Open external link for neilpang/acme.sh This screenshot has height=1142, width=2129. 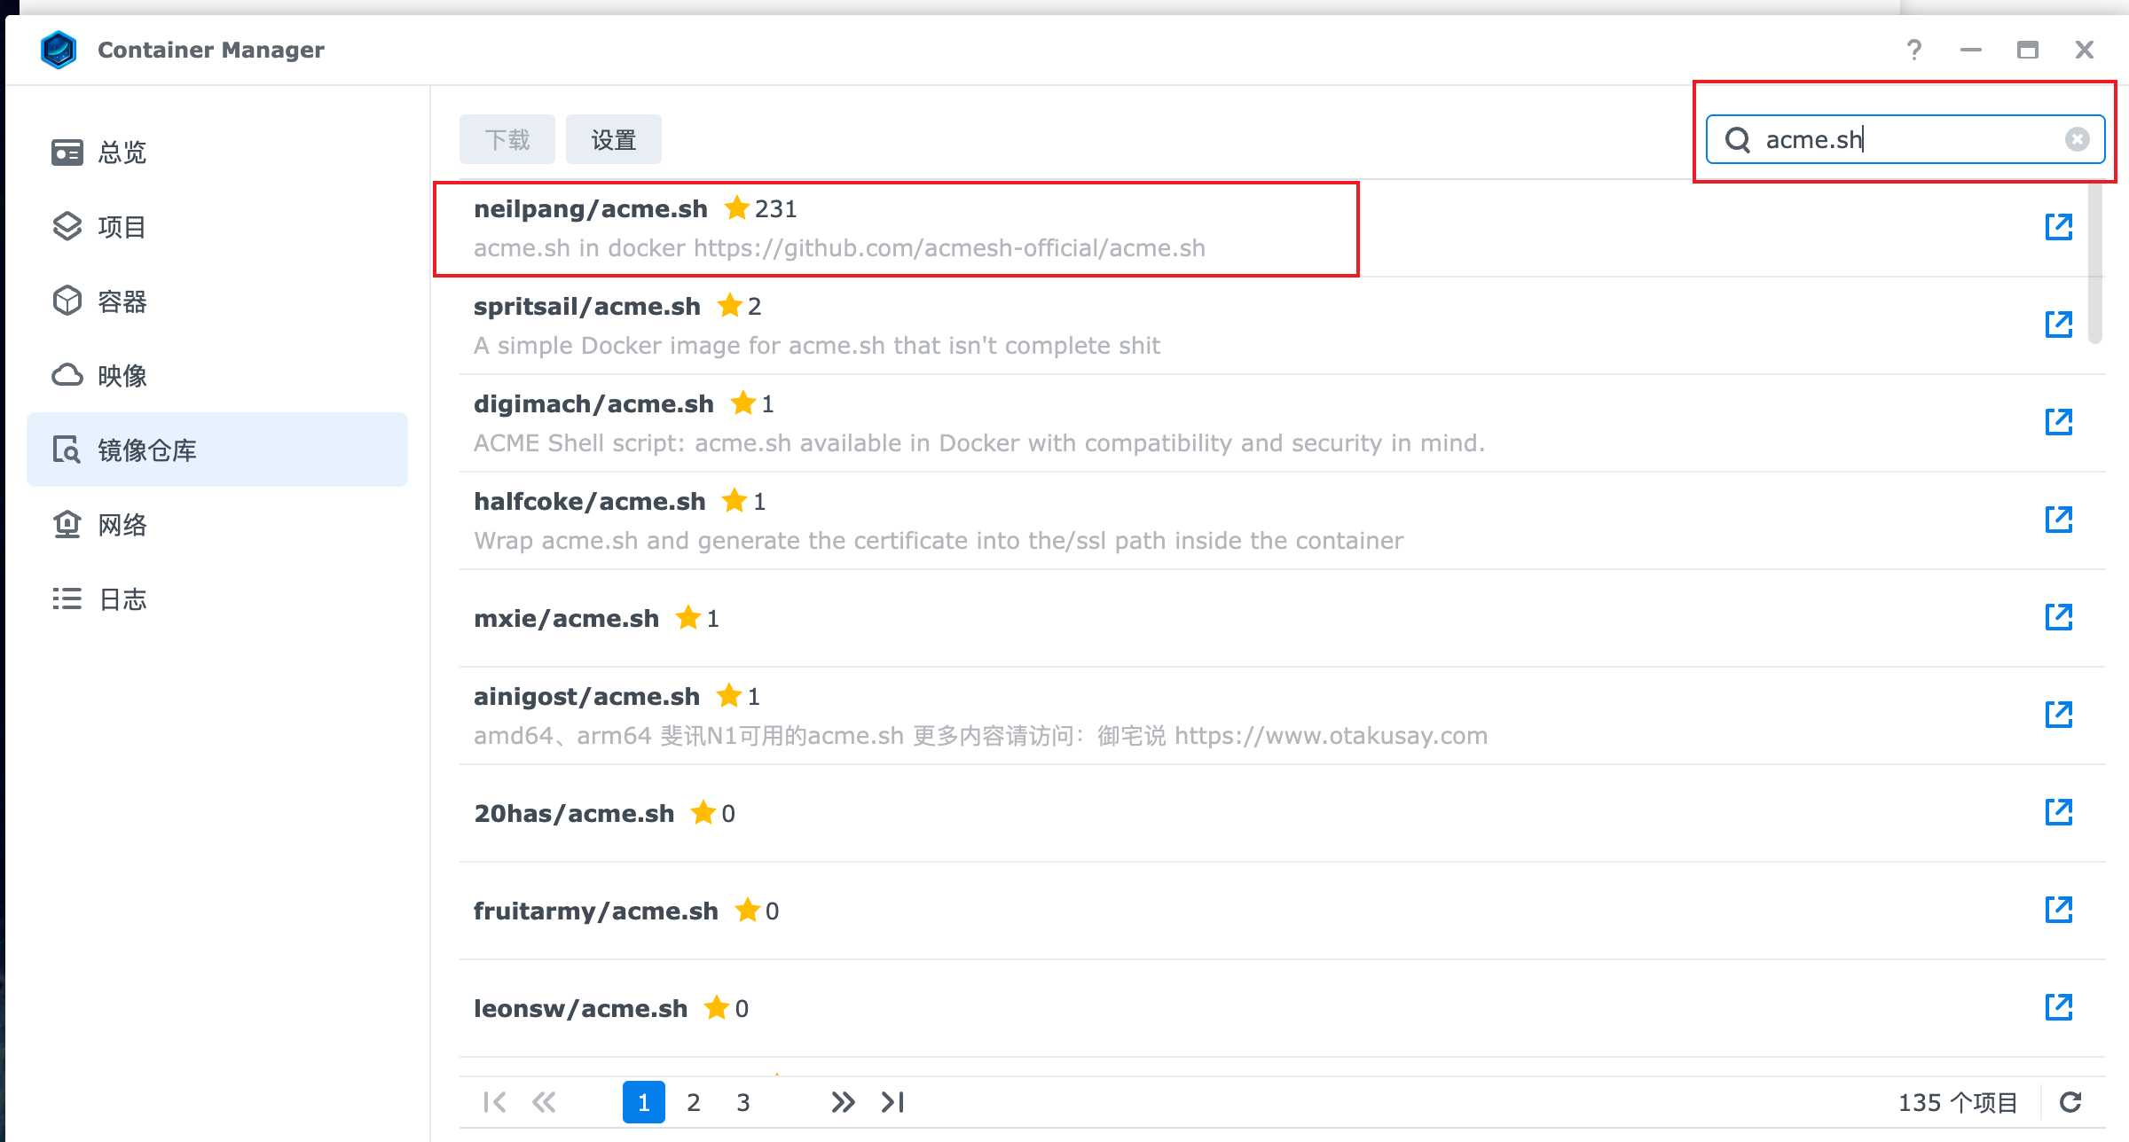pyautogui.click(x=2058, y=227)
